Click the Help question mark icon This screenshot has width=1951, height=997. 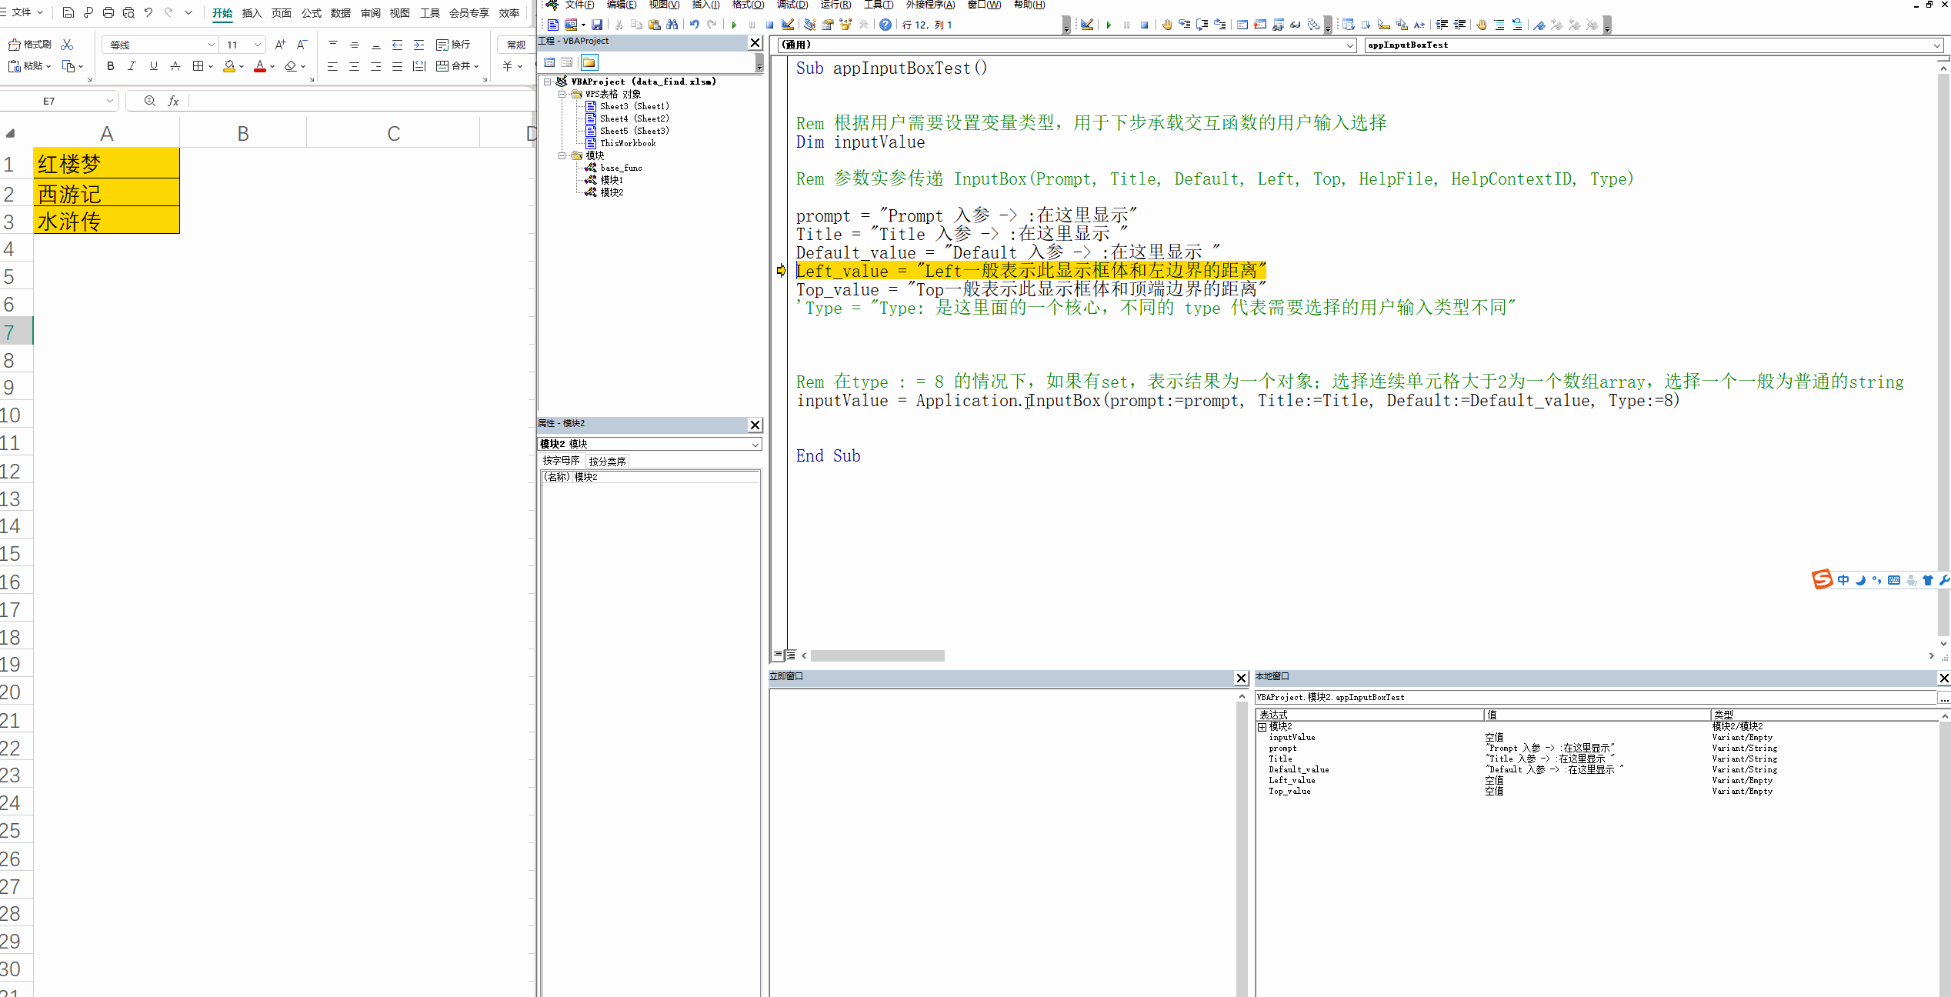(x=885, y=25)
